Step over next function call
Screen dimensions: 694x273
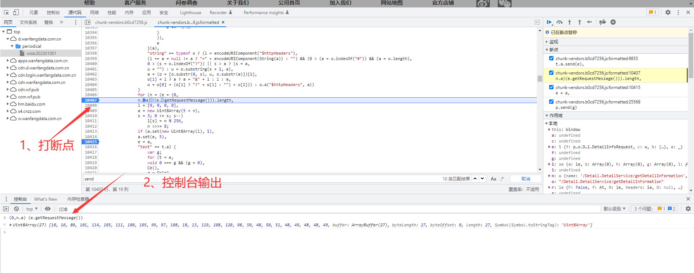[560, 22]
